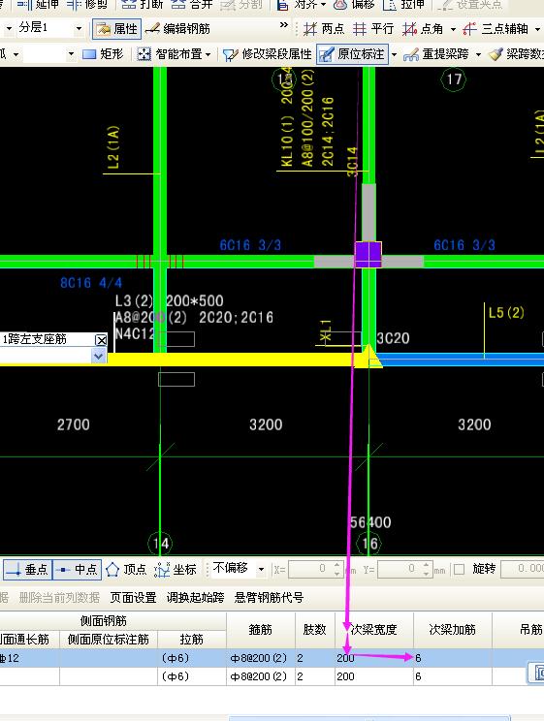Open the 智能布置 dropdown arrow
This screenshot has height=721, width=544.
click(x=208, y=54)
